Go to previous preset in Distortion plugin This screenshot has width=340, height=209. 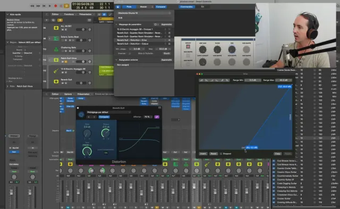coord(89,117)
